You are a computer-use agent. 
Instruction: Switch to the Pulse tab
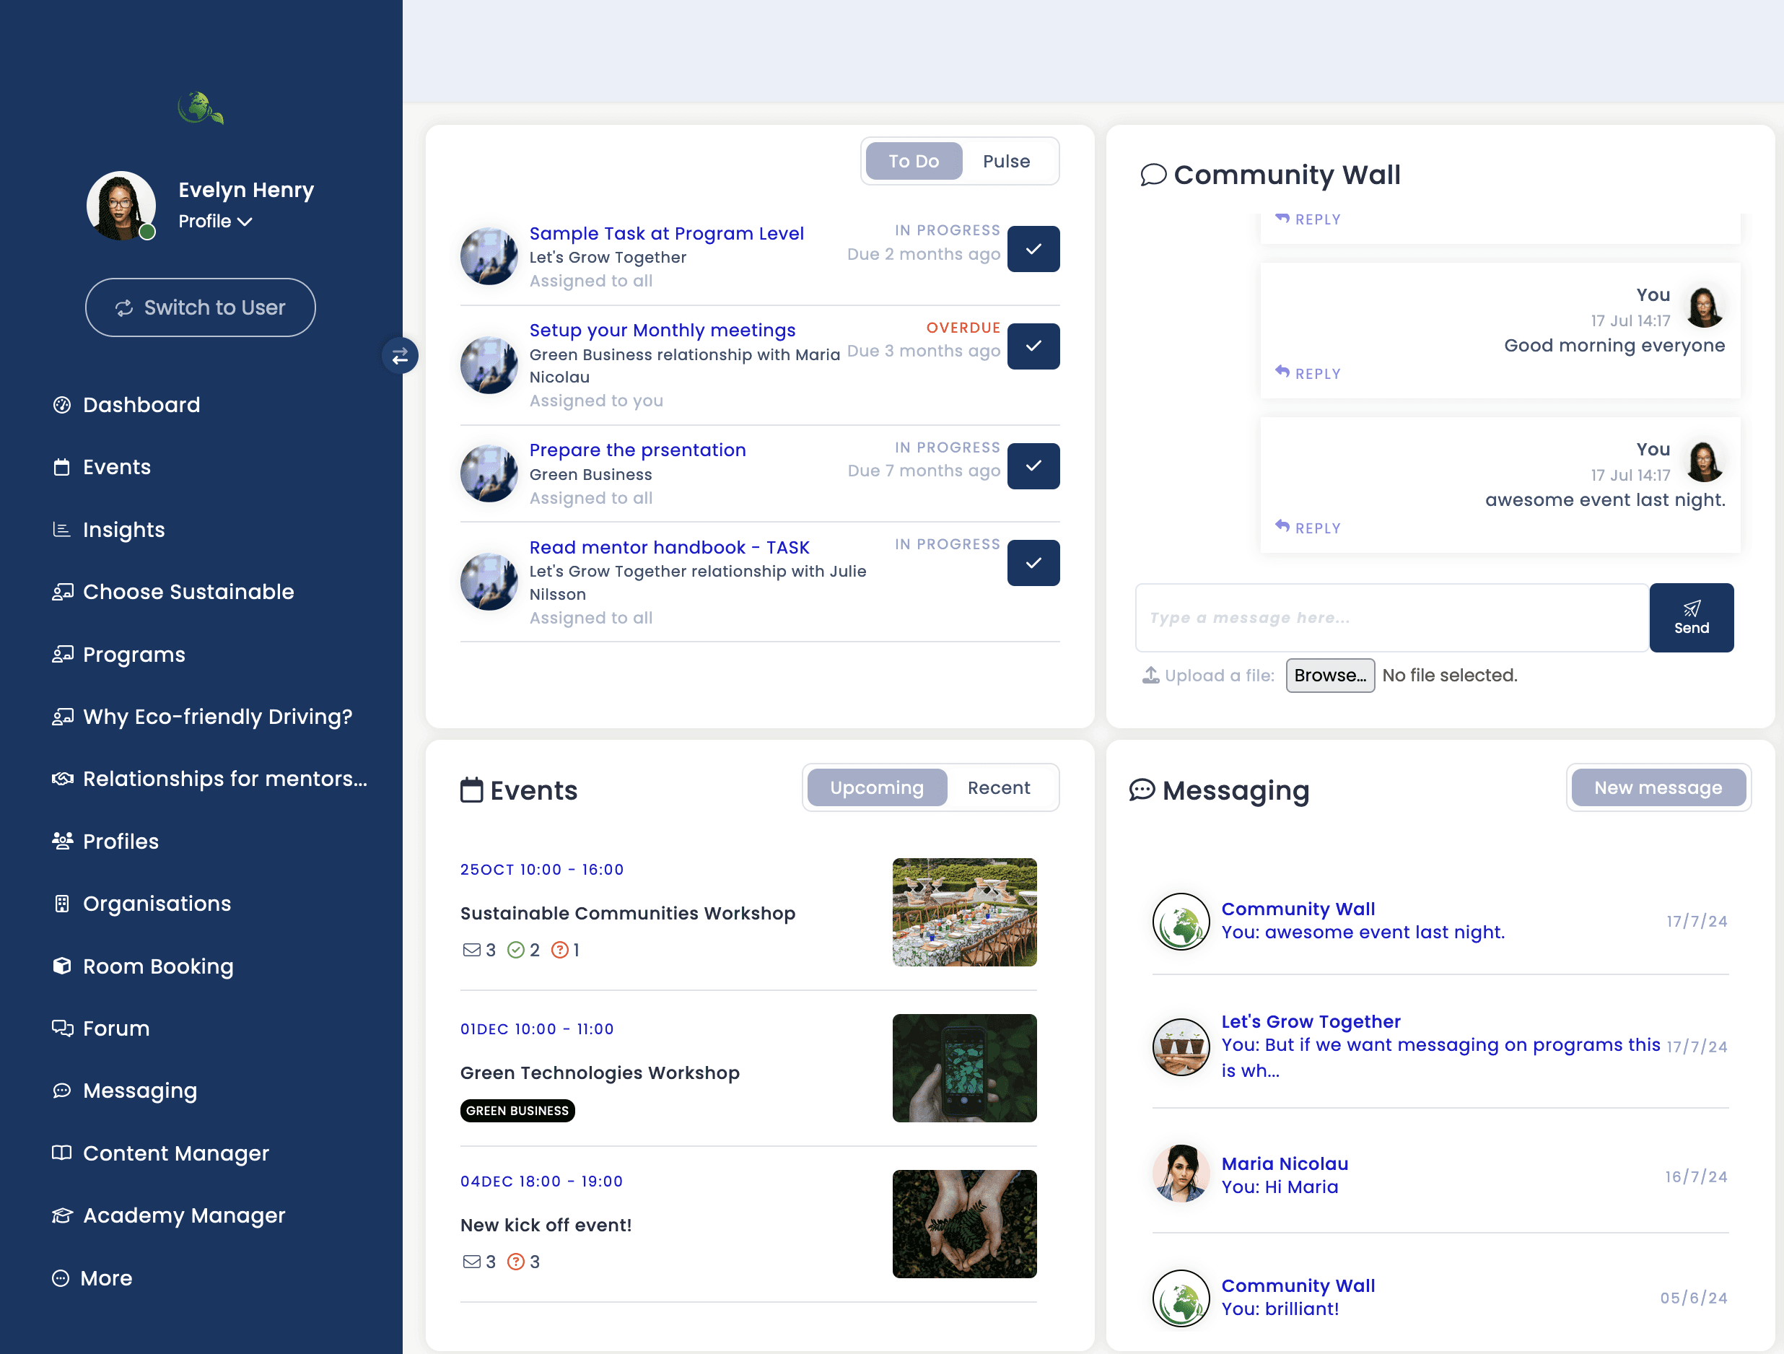(1006, 161)
